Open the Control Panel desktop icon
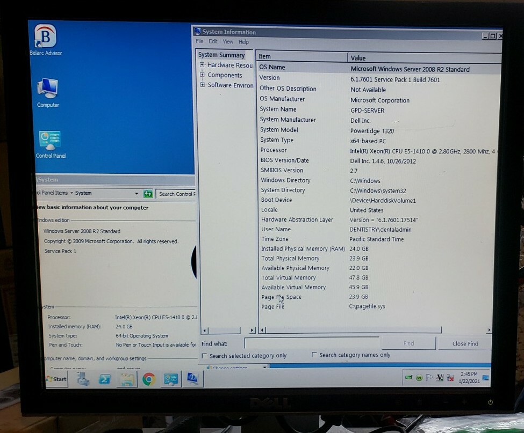The image size is (524, 433). click(51, 144)
